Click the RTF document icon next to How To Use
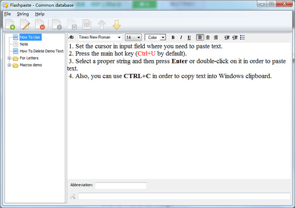Image resolution: width=295 pixels, height=208 pixels. pos(16,37)
